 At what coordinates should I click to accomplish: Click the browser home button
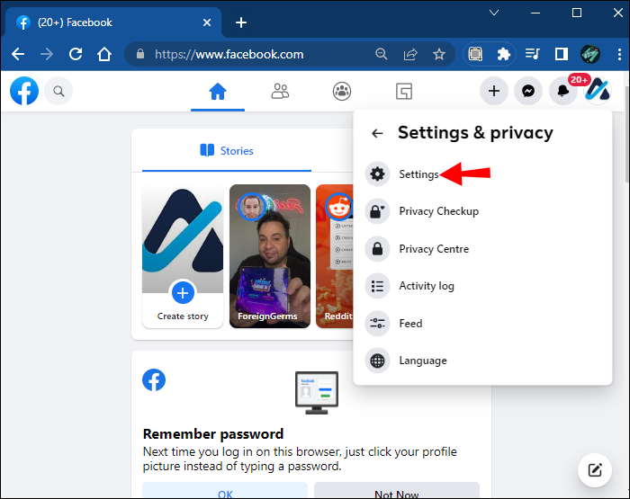[104, 54]
